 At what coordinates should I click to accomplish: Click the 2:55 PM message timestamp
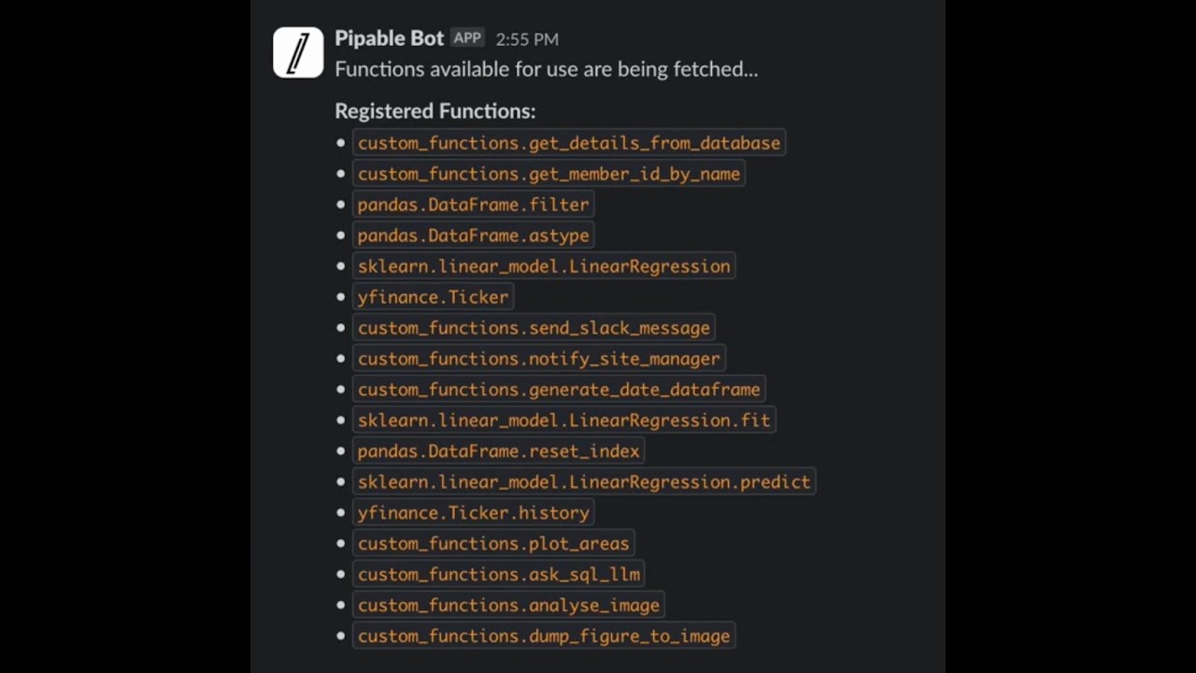coord(527,39)
